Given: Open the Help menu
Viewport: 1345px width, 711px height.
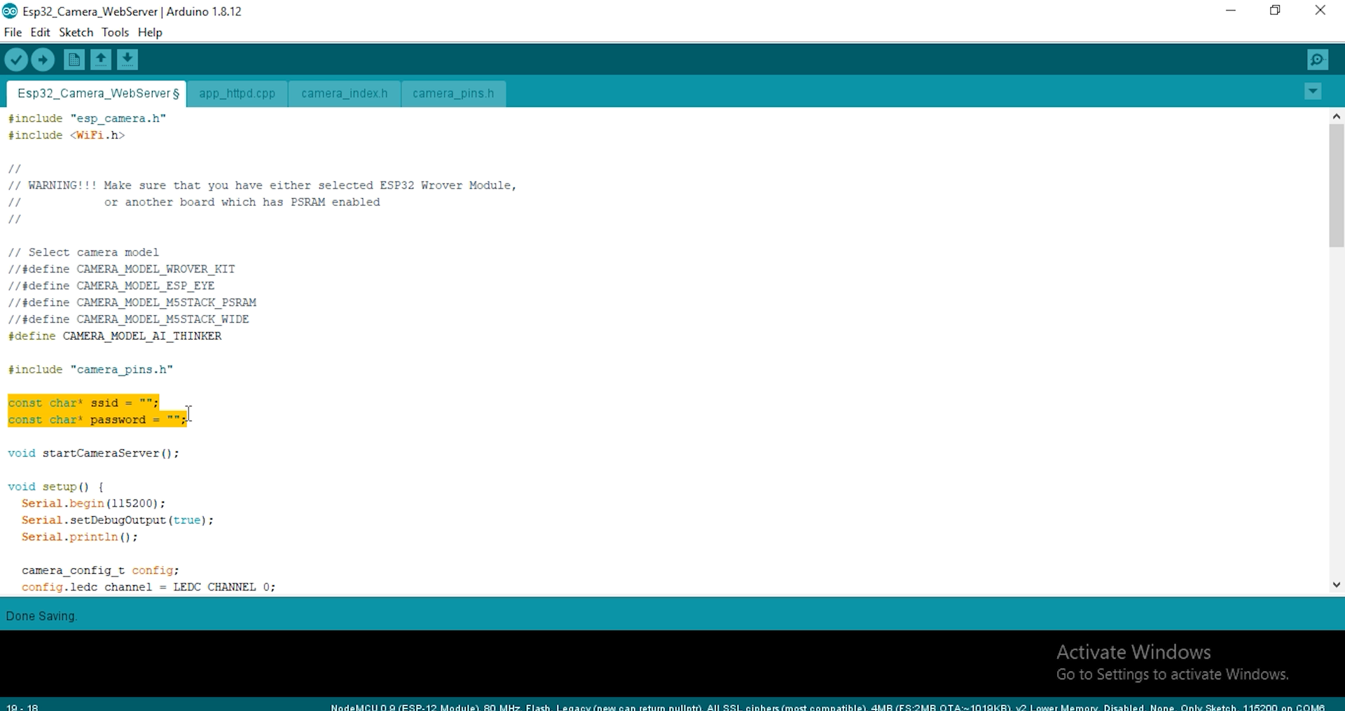Looking at the screenshot, I should point(150,32).
